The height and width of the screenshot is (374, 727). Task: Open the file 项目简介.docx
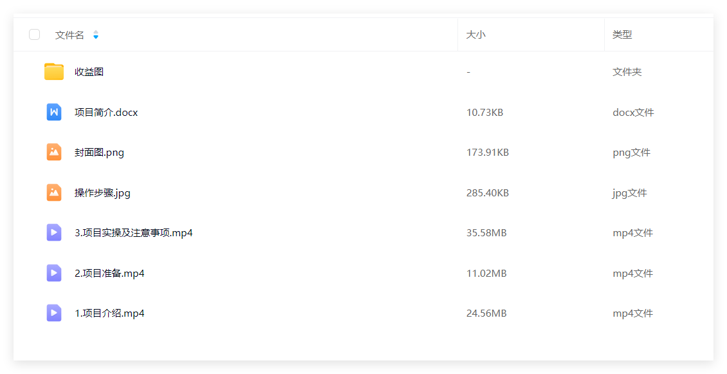[106, 112]
